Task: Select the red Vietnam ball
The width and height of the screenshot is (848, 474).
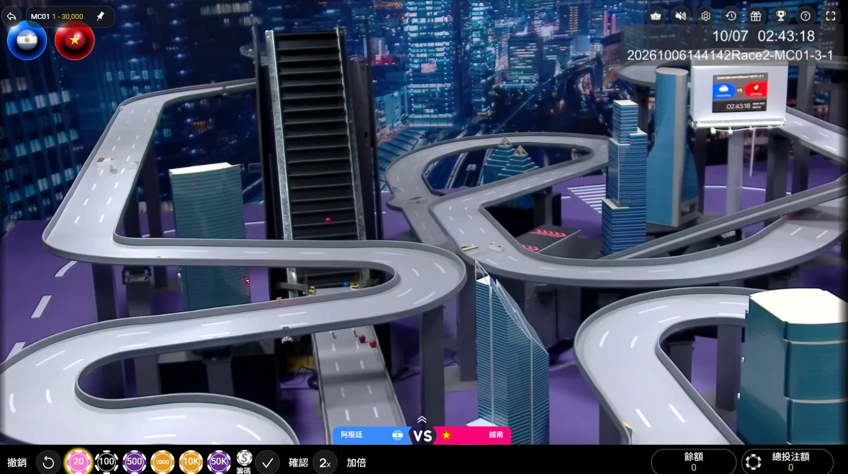Action: (75, 41)
